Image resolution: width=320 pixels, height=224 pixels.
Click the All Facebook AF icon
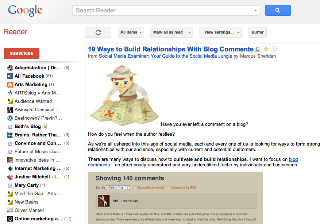10,76
